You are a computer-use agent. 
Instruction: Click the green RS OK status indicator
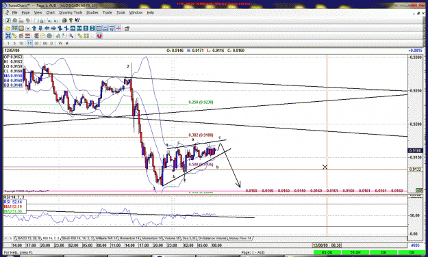(x=327, y=253)
